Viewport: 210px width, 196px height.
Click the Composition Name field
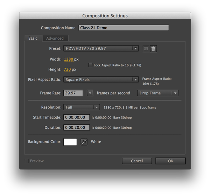pyautogui.click(x=124, y=28)
